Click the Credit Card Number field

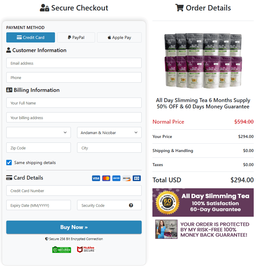74,191
